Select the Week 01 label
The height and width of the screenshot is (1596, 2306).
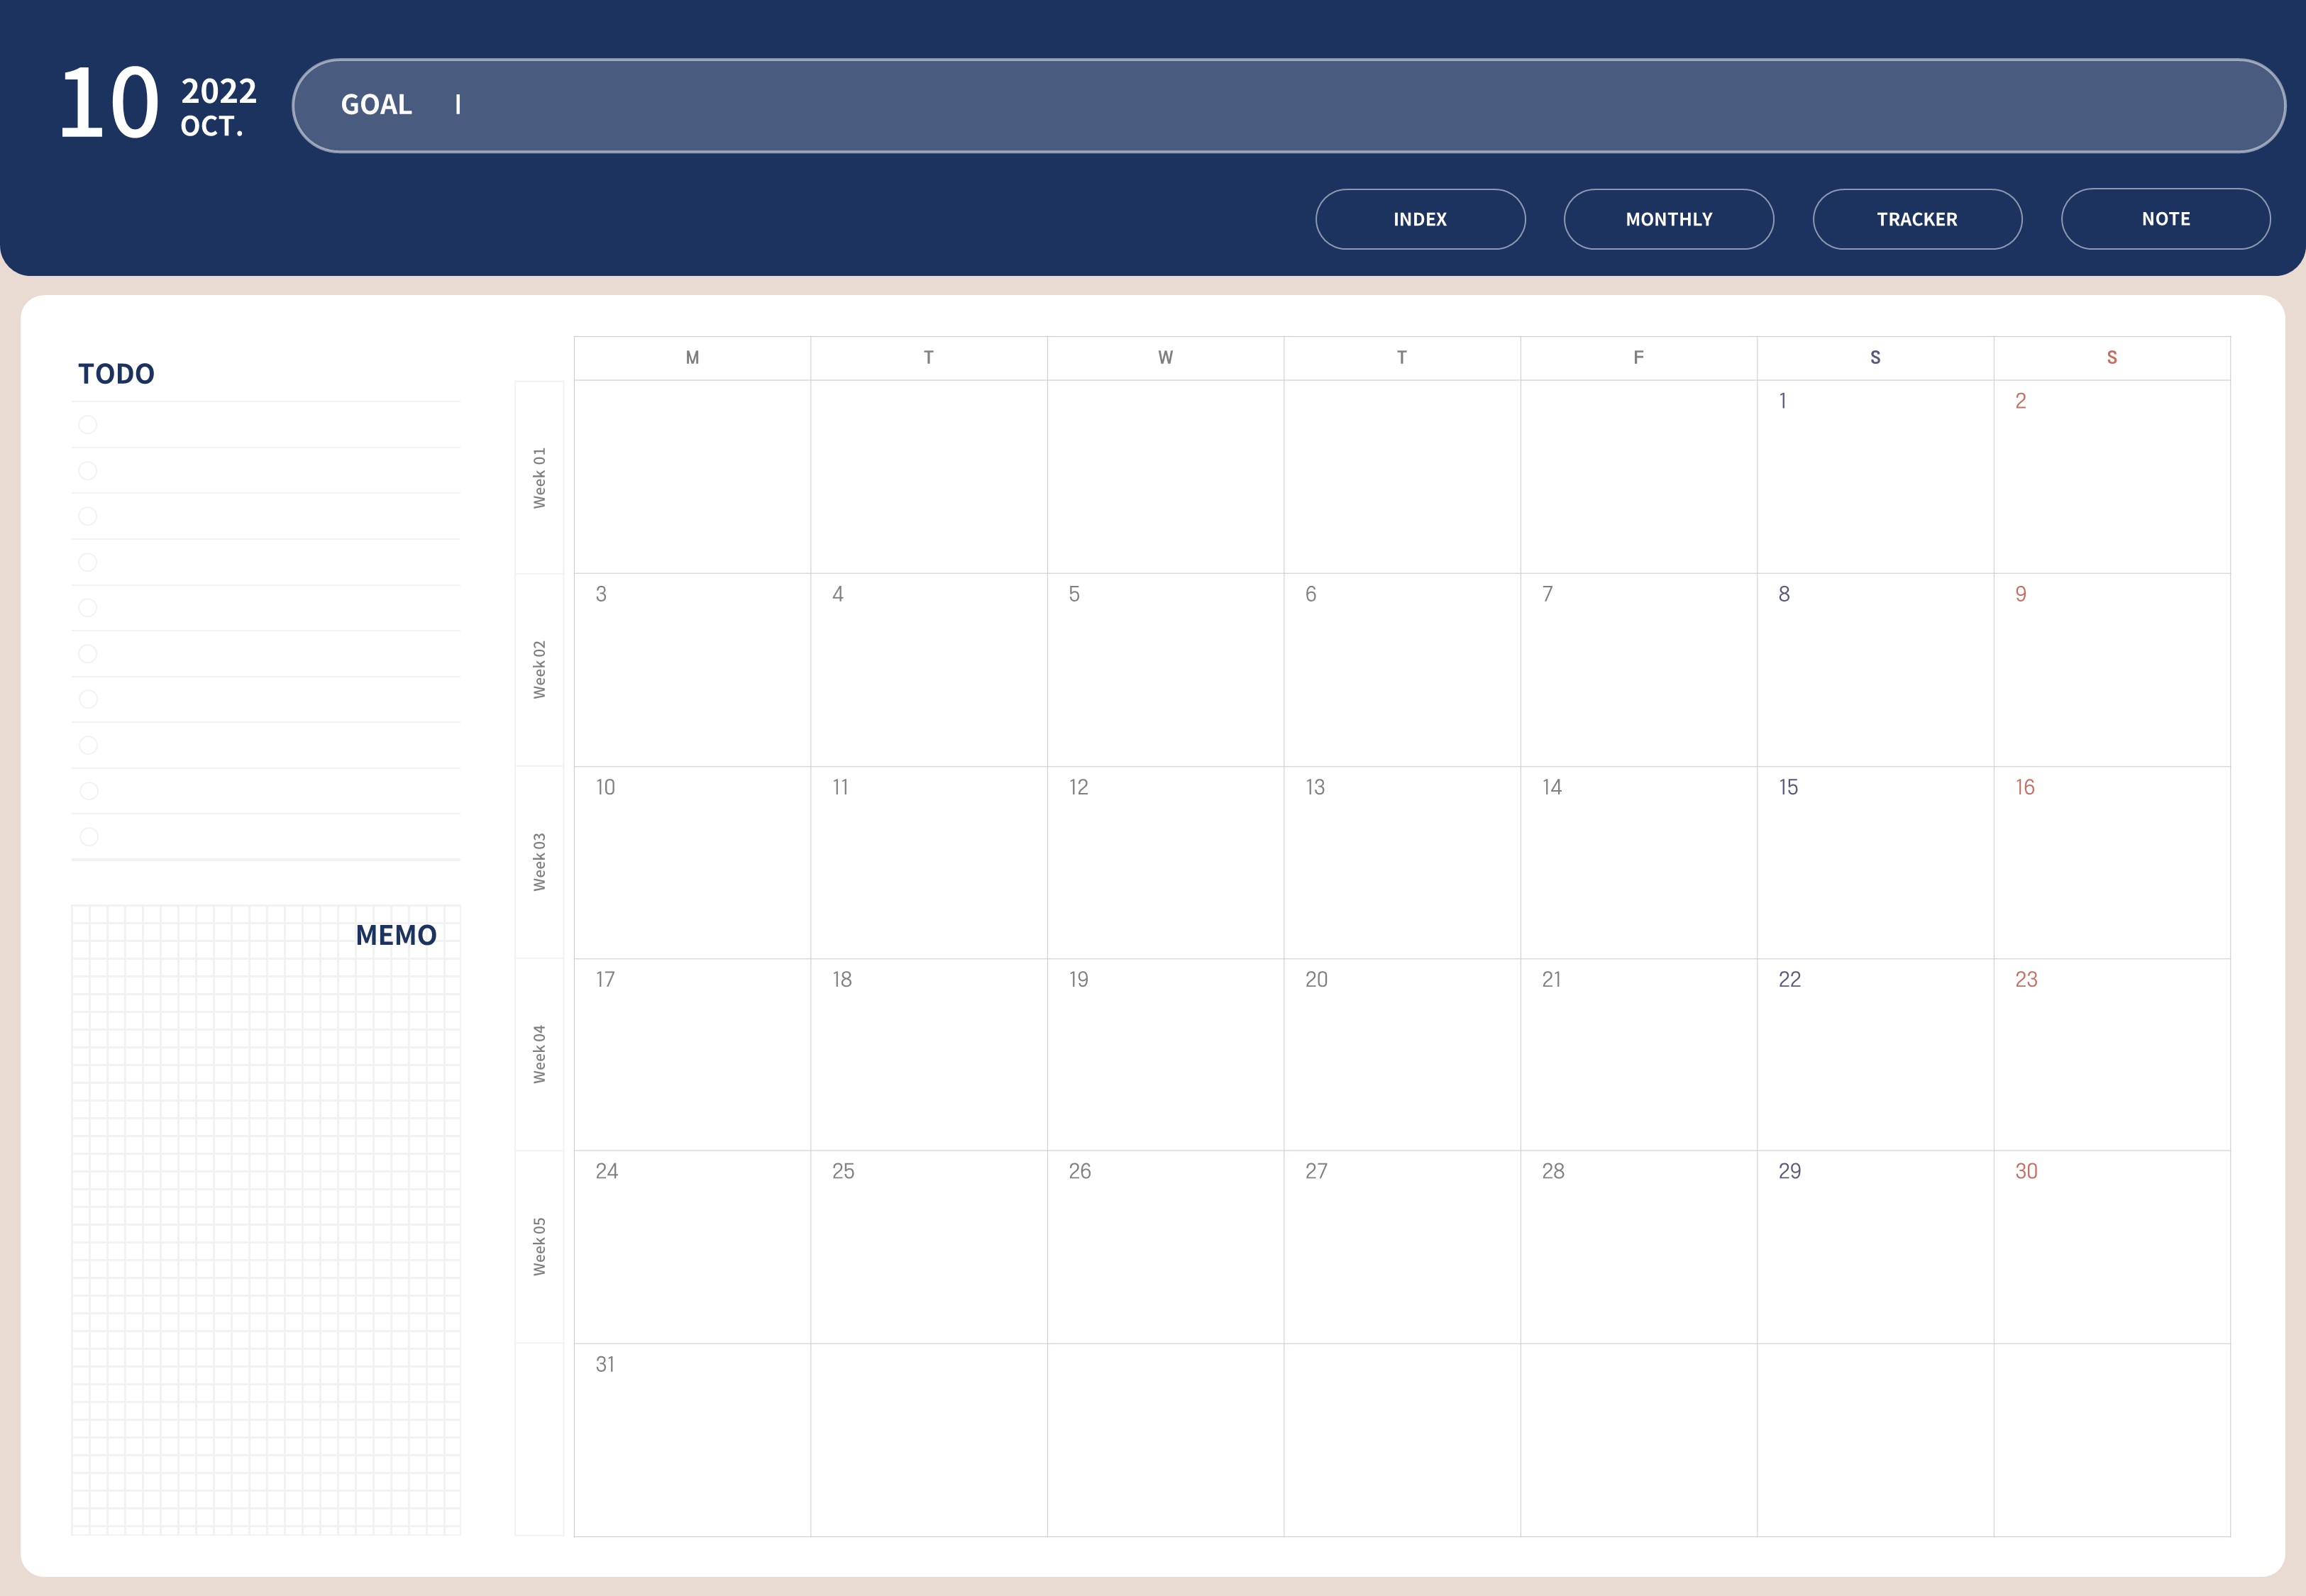tap(540, 478)
